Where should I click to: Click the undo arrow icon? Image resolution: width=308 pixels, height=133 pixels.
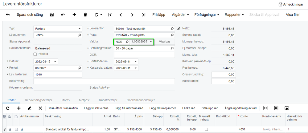[x=63, y=15]
